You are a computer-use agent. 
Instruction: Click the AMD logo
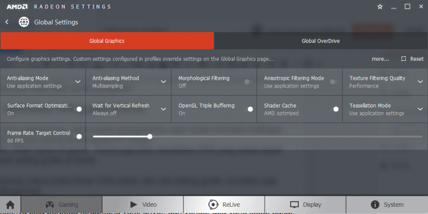coord(17,7)
